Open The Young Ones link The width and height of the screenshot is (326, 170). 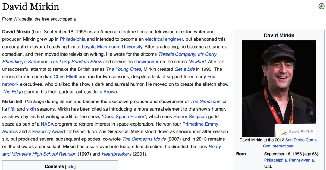[124, 69]
